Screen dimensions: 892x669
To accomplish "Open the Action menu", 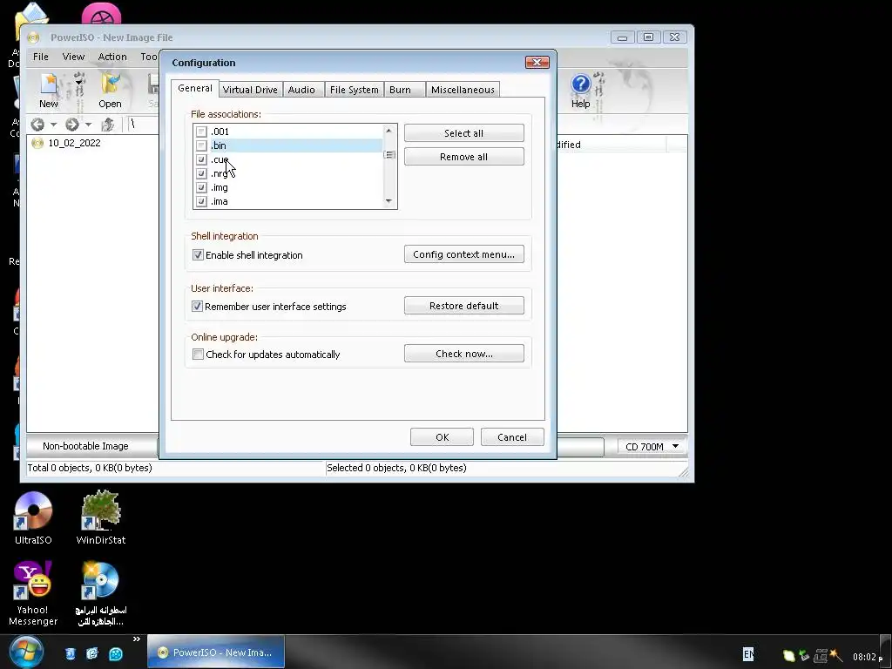I will [112, 57].
